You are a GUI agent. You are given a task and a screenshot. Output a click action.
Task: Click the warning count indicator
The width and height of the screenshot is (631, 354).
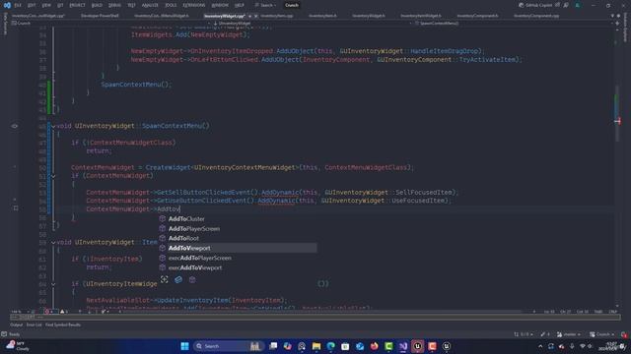coord(63,312)
